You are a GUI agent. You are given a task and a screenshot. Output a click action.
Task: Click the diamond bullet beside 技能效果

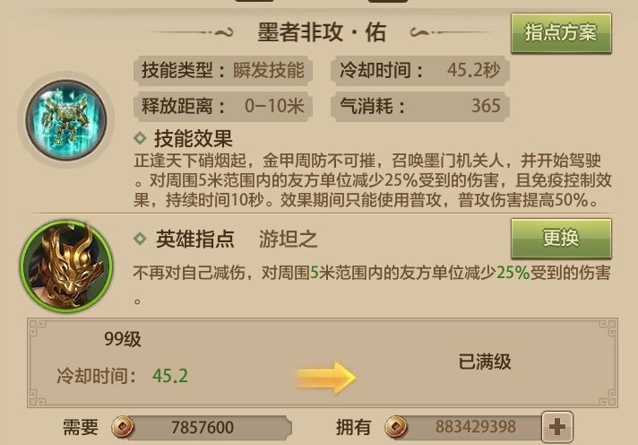[x=140, y=138]
